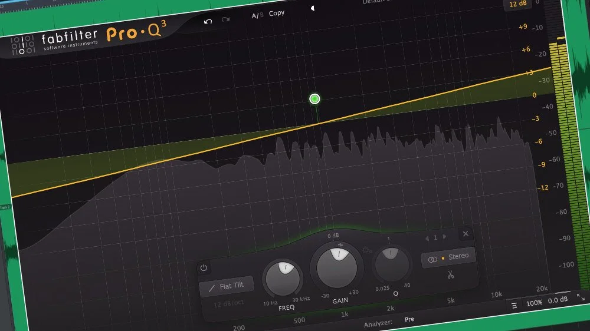Click the 2k frequency label
Screen dimensions: 590x331
[391, 308]
